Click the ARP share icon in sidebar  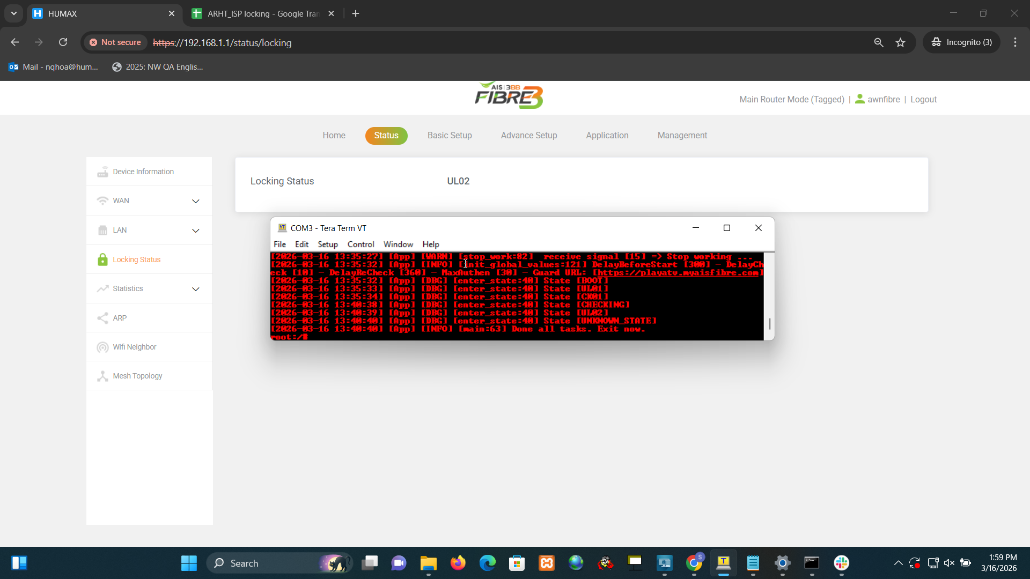pyautogui.click(x=102, y=318)
